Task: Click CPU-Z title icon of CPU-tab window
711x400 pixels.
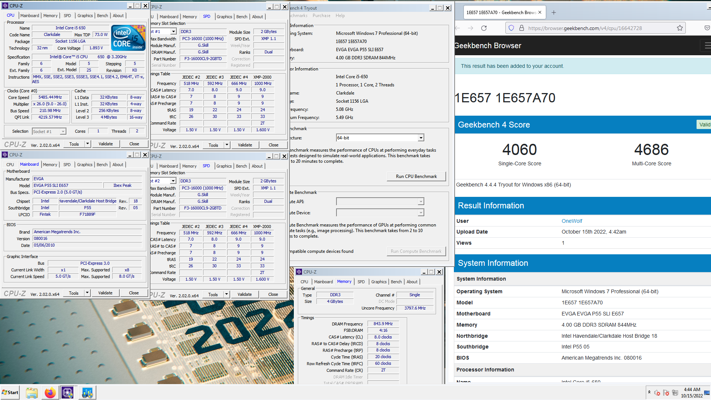Action: click(5, 6)
